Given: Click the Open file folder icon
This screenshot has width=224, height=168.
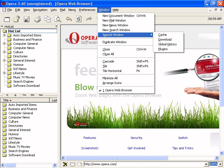Looking at the screenshot, I should click(x=16, y=19).
